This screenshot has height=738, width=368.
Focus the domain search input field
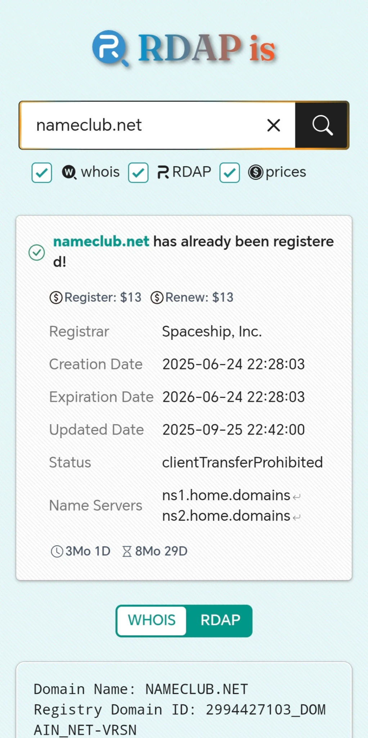144,125
